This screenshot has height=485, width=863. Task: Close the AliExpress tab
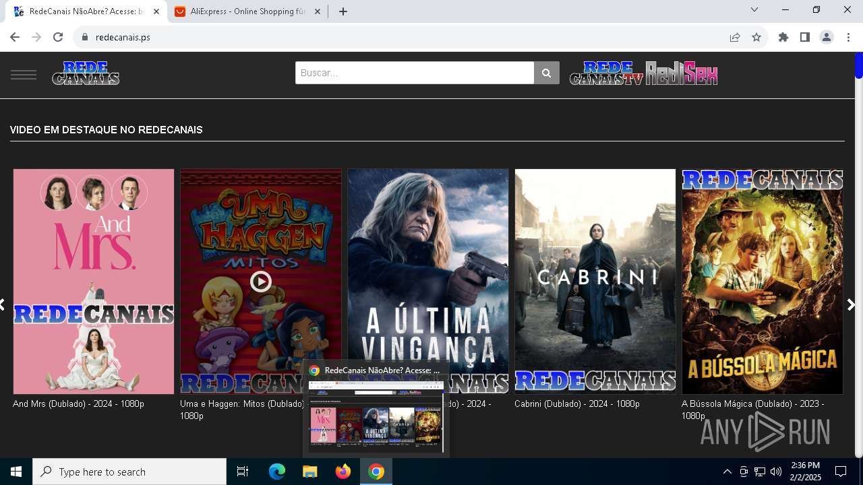point(318,11)
